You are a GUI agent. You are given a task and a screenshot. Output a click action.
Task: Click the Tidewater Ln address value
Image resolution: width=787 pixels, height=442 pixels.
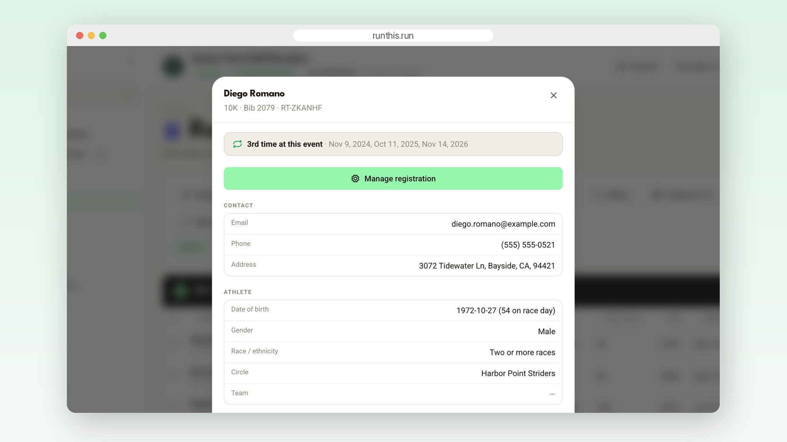(x=487, y=266)
